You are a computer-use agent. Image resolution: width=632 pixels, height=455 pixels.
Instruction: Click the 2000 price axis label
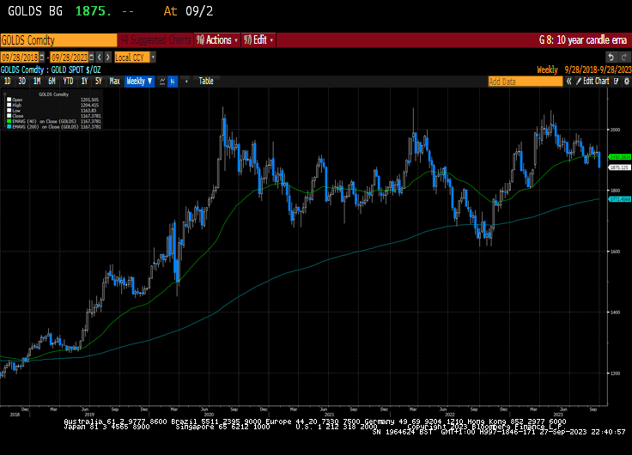tap(615, 130)
